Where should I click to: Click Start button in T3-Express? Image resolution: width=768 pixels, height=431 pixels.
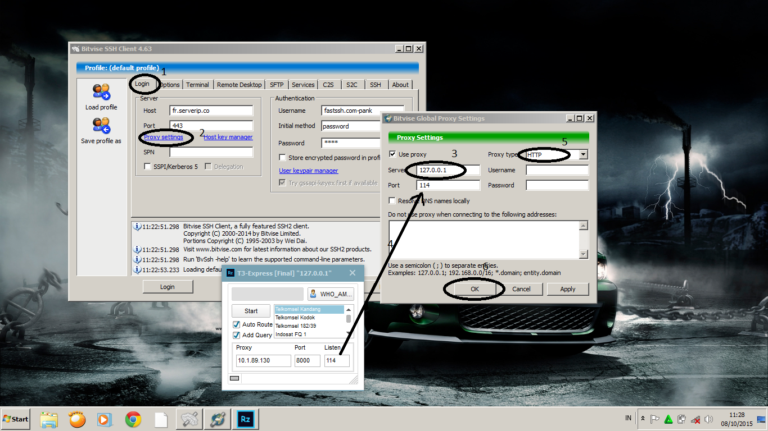[251, 311]
